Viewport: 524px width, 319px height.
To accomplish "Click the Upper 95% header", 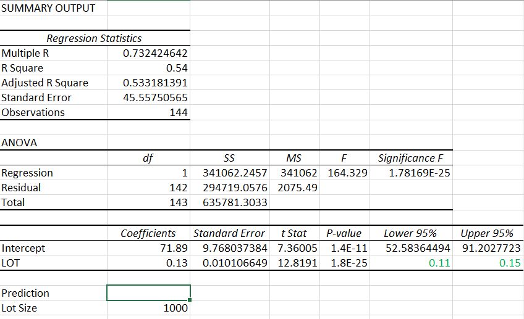I will [x=487, y=233].
